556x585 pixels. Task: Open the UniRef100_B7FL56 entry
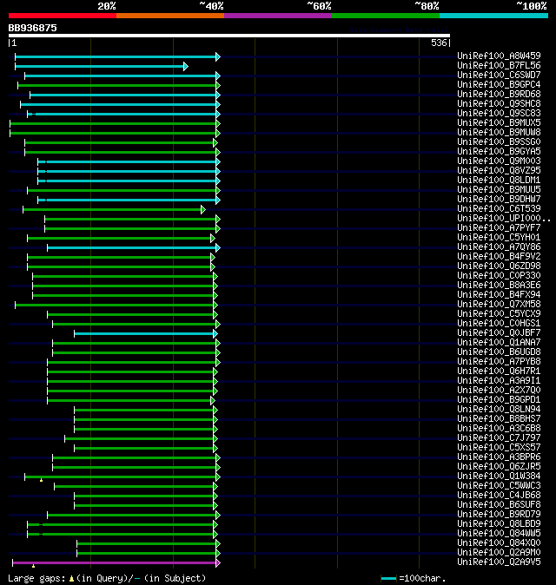[499, 66]
